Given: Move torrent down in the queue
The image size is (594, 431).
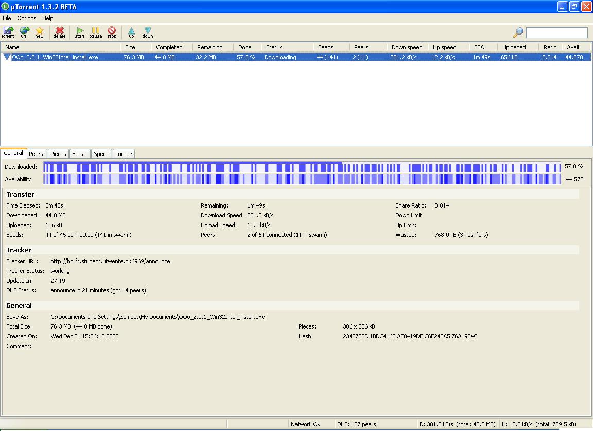Looking at the screenshot, I should tap(148, 32).
